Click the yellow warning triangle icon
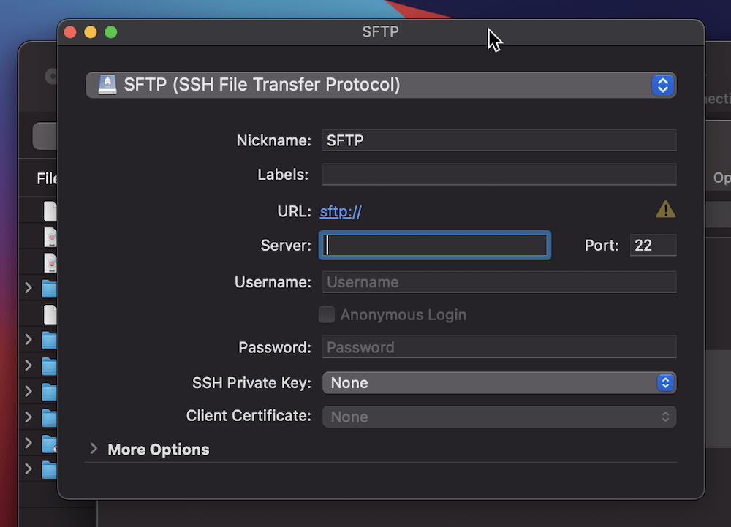Screen dimensions: 731x527 click(x=665, y=209)
